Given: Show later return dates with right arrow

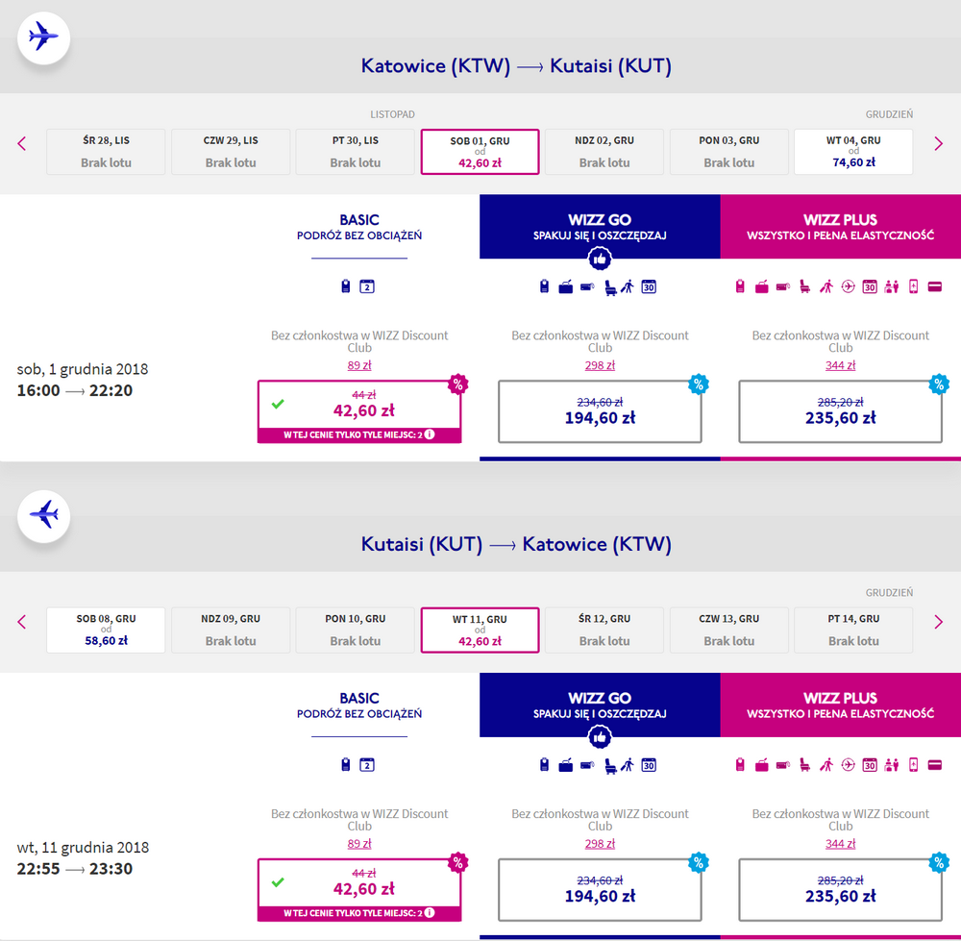Looking at the screenshot, I should 938,622.
